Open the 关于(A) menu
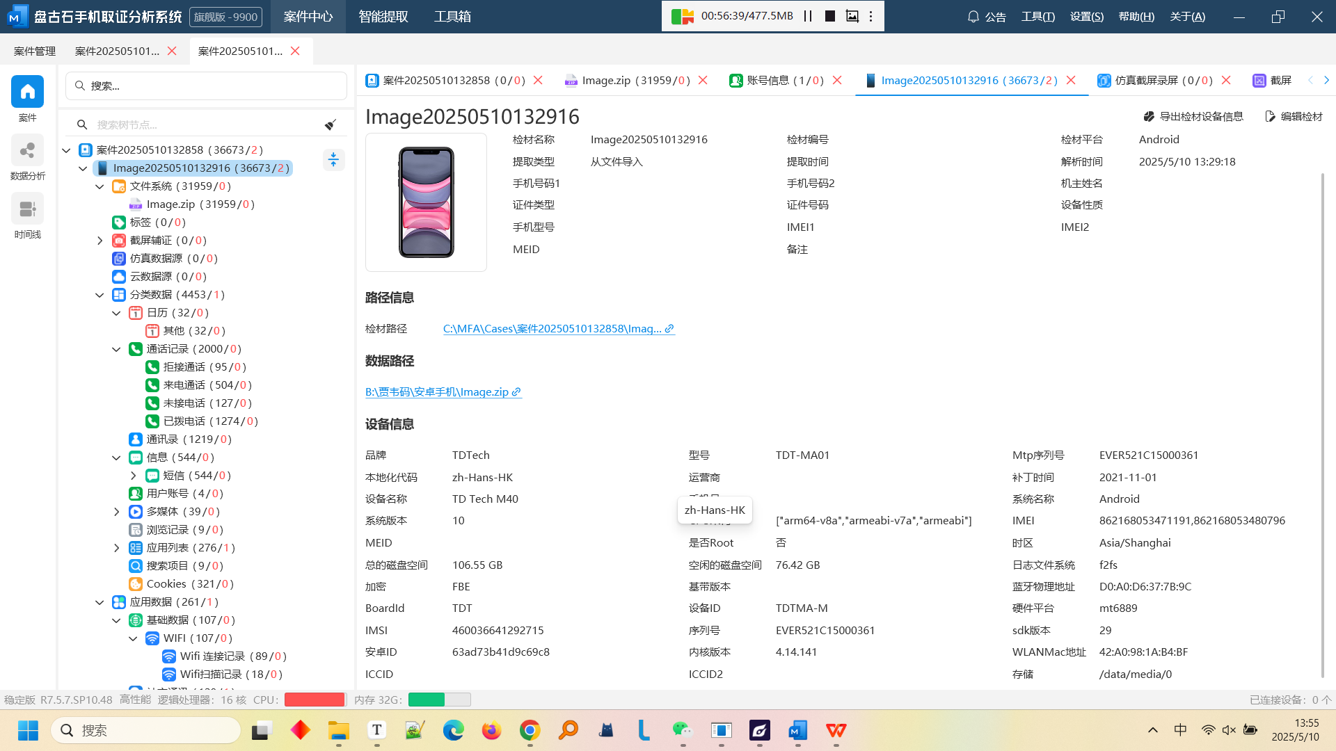This screenshot has height=751, width=1336. (x=1188, y=17)
